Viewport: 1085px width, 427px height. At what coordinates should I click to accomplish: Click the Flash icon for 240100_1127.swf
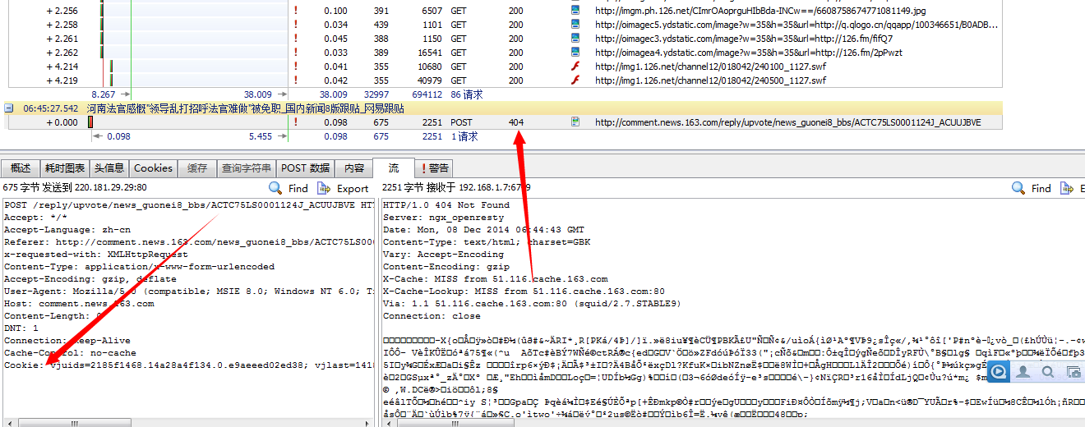(575, 67)
